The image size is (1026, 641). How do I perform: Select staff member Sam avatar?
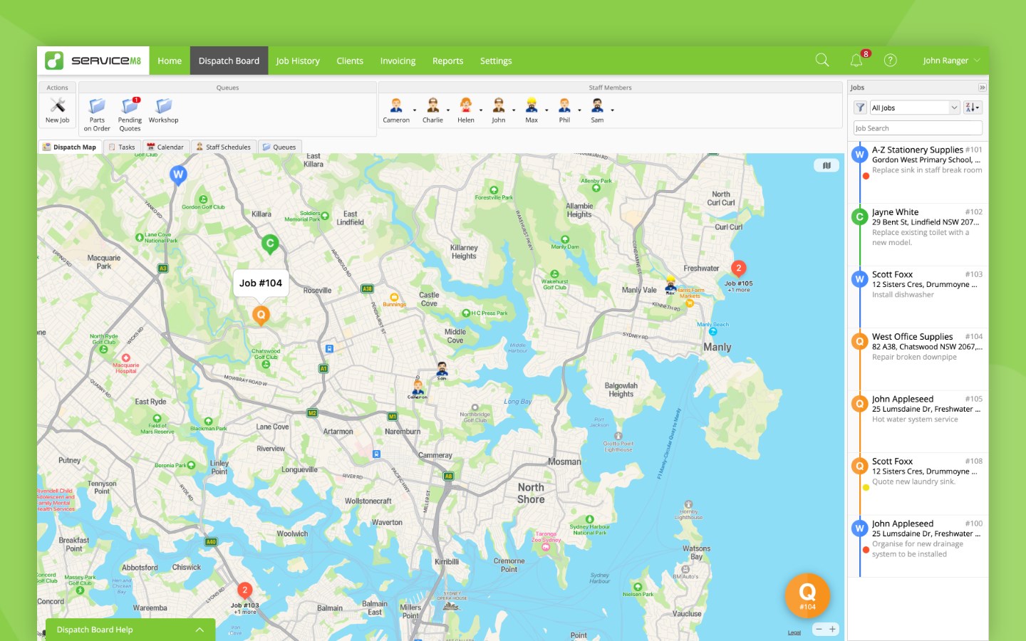[x=597, y=105]
